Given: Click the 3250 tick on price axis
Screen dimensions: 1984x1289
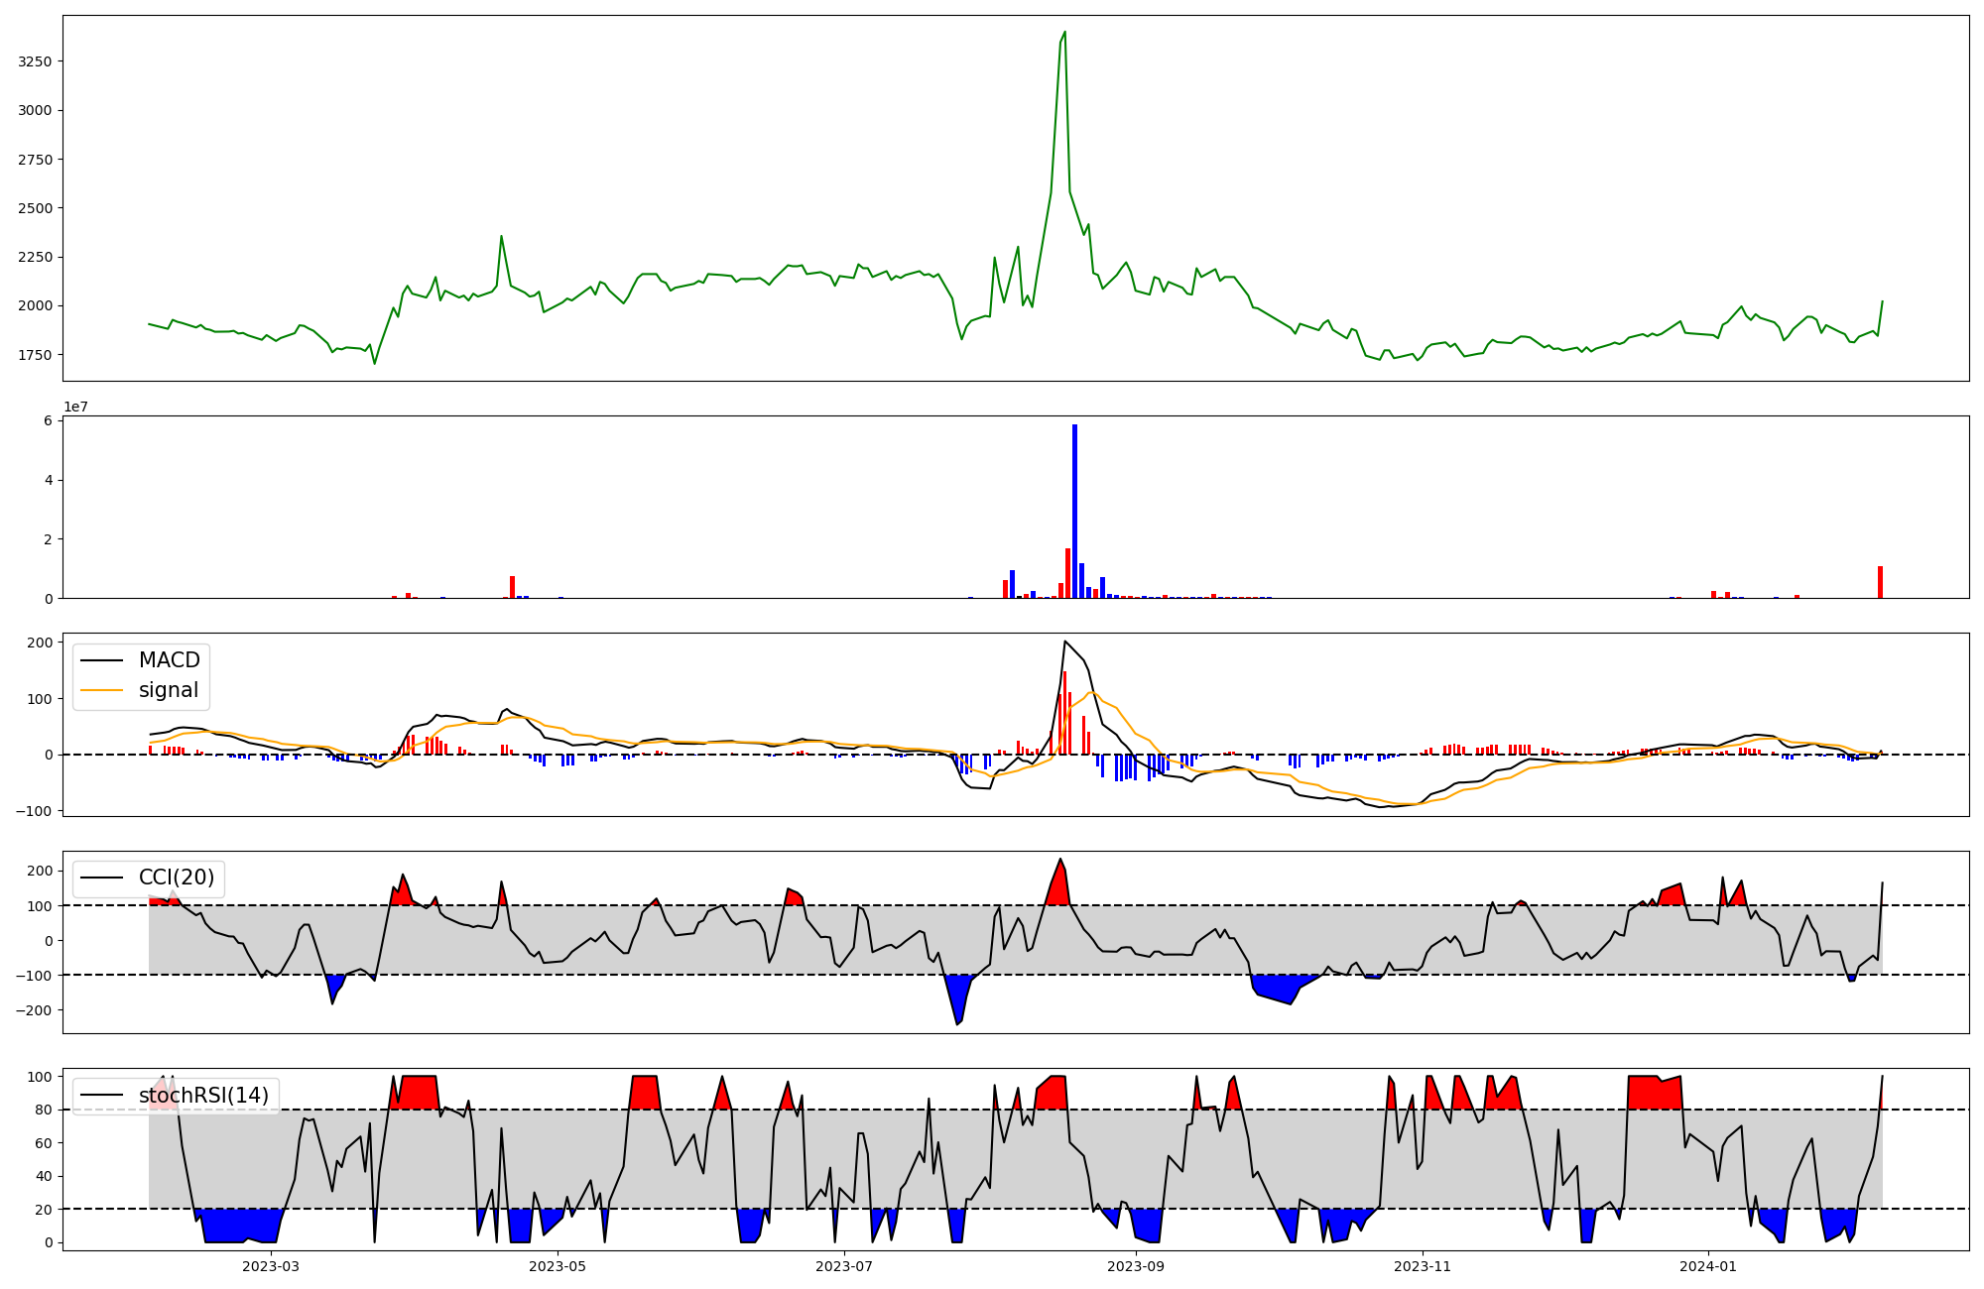Looking at the screenshot, I should coord(35,61).
